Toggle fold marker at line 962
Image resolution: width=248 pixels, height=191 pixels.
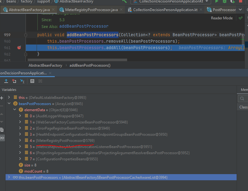26,54
